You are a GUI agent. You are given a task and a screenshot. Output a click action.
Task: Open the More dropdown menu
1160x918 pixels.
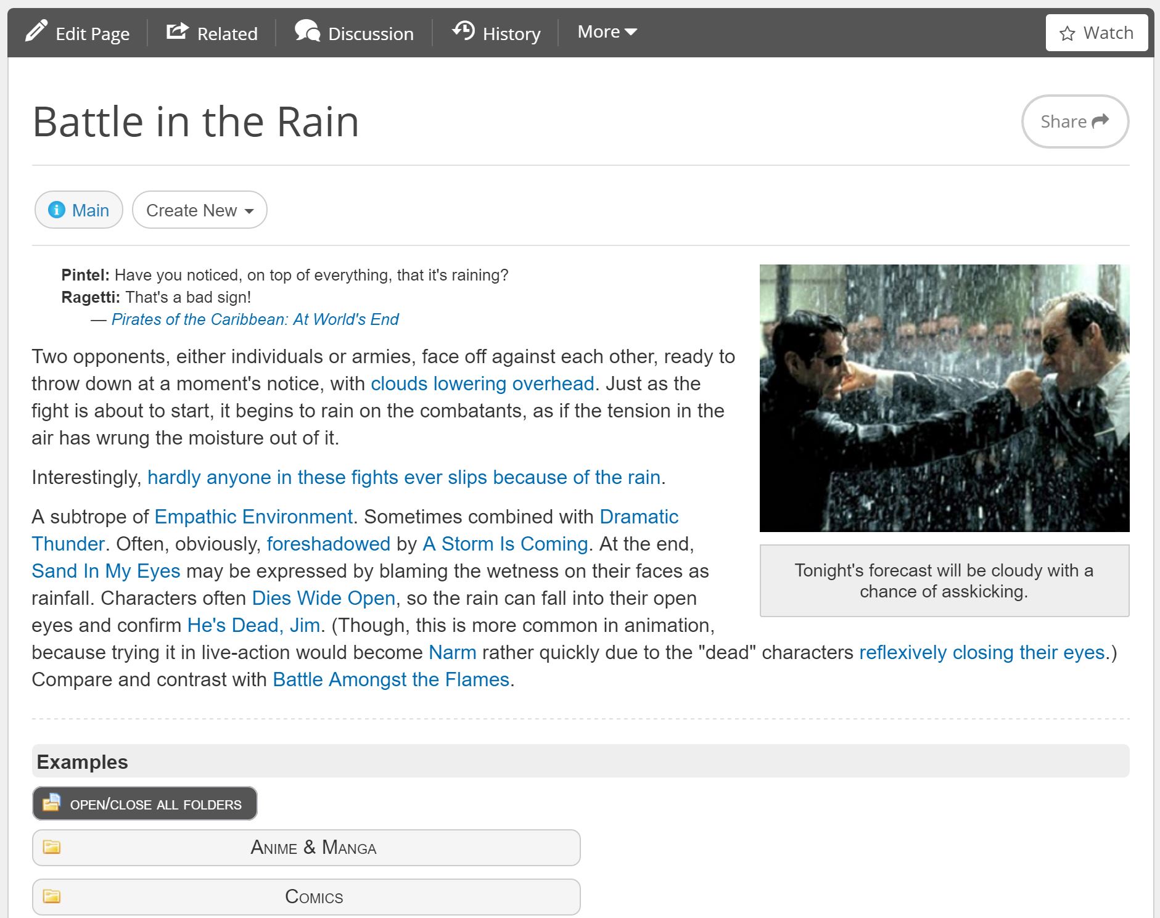click(606, 31)
